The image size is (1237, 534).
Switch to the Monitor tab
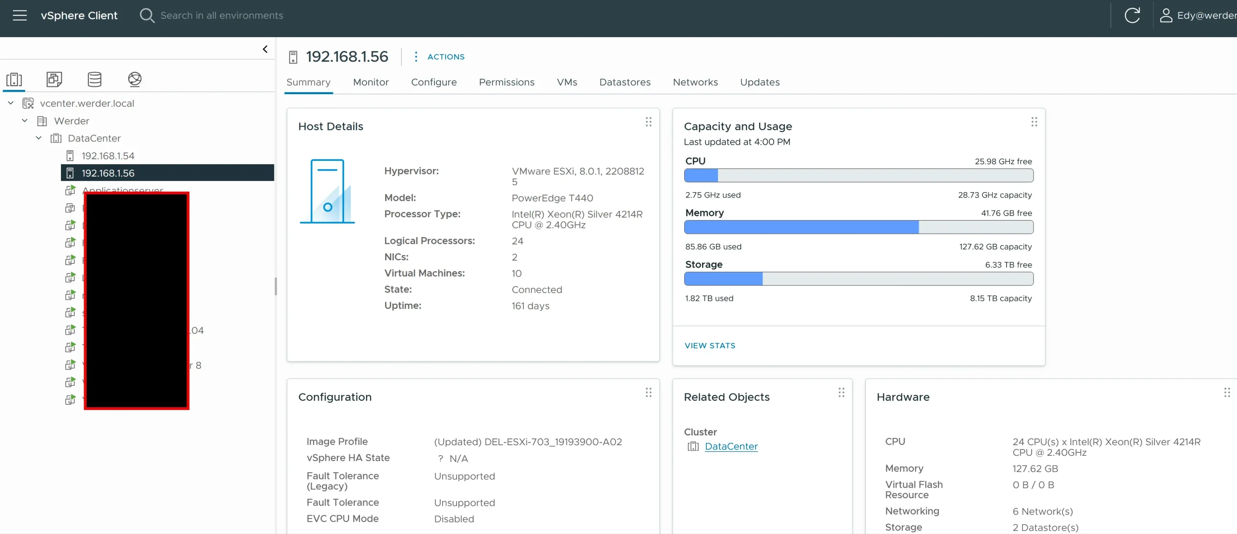point(371,82)
